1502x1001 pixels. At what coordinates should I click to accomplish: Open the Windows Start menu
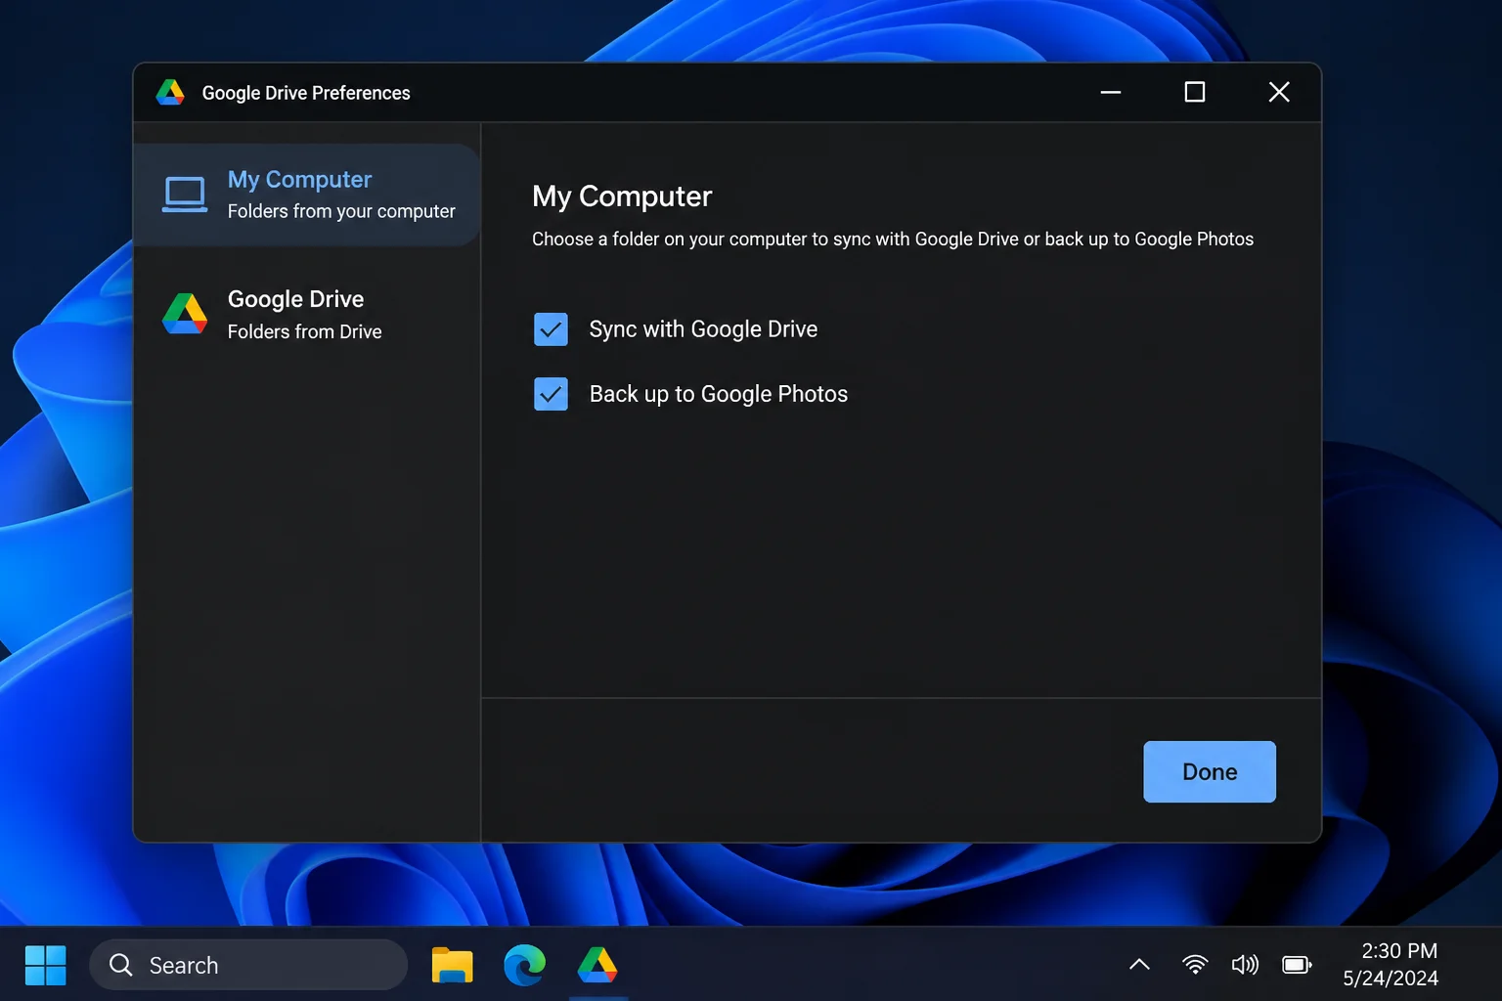(x=45, y=965)
